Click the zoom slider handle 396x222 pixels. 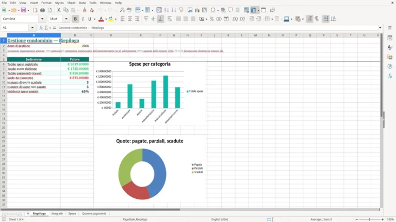coord(369,219)
